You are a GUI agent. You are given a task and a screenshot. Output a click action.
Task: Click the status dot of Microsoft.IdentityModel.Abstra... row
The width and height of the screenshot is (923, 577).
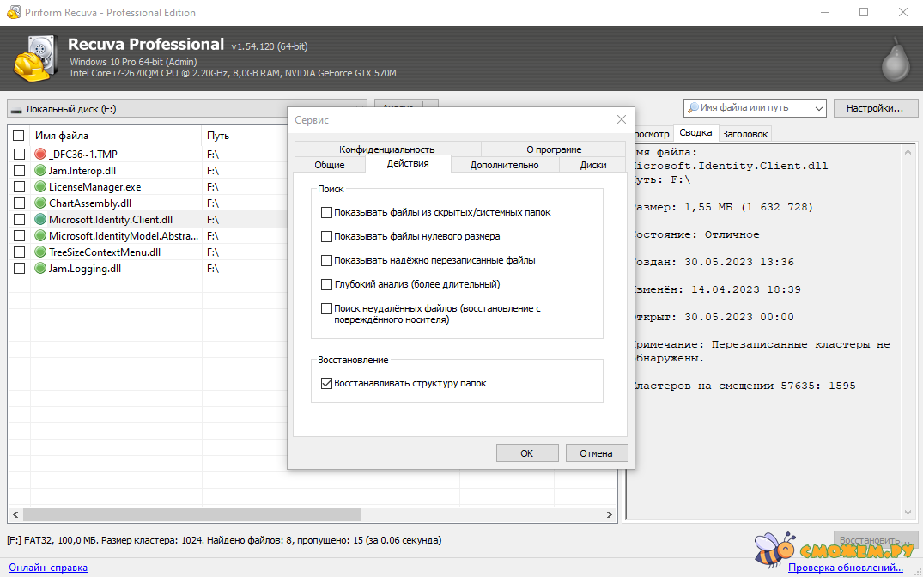[40, 235]
